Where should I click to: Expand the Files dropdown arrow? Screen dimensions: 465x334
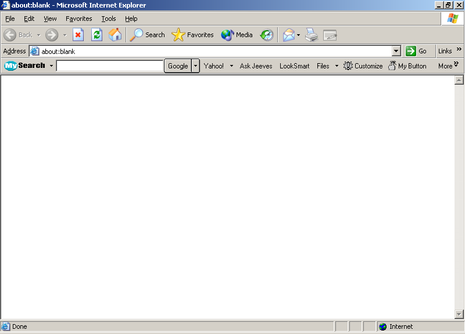pos(337,66)
